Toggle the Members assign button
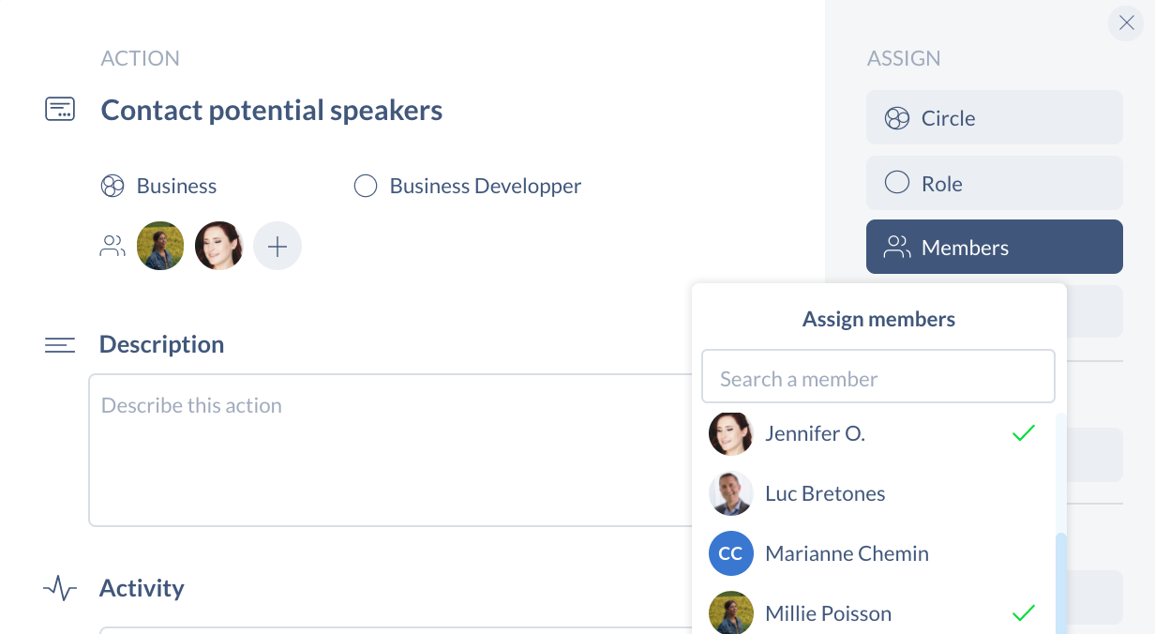This screenshot has height=634, width=1155. click(x=995, y=247)
